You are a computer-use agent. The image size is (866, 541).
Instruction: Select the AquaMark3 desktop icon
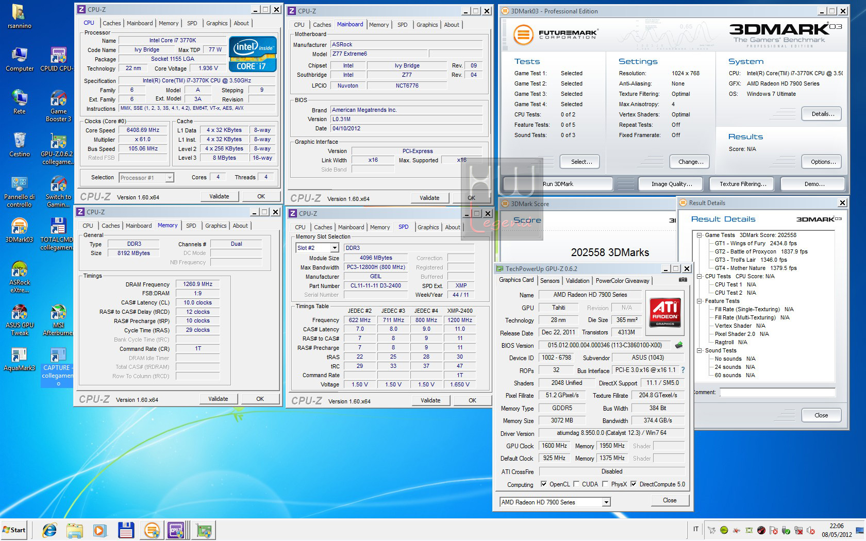[x=19, y=358]
